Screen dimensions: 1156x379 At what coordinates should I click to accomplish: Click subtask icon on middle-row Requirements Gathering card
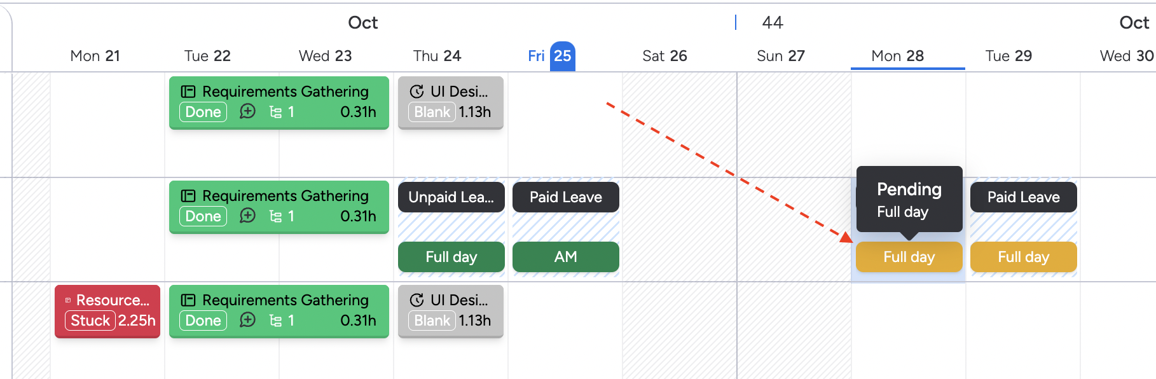click(x=275, y=216)
